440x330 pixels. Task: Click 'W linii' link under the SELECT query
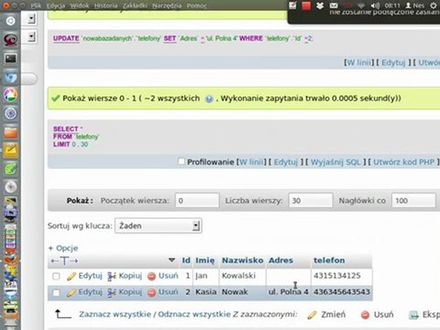(251, 162)
